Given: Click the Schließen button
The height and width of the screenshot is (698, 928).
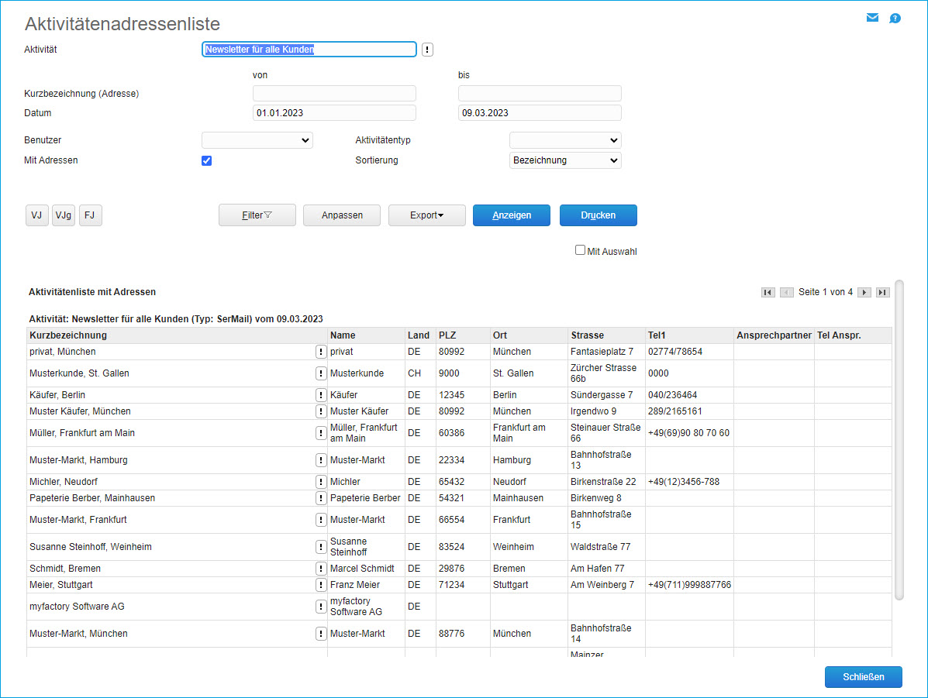Looking at the screenshot, I should pos(864,677).
